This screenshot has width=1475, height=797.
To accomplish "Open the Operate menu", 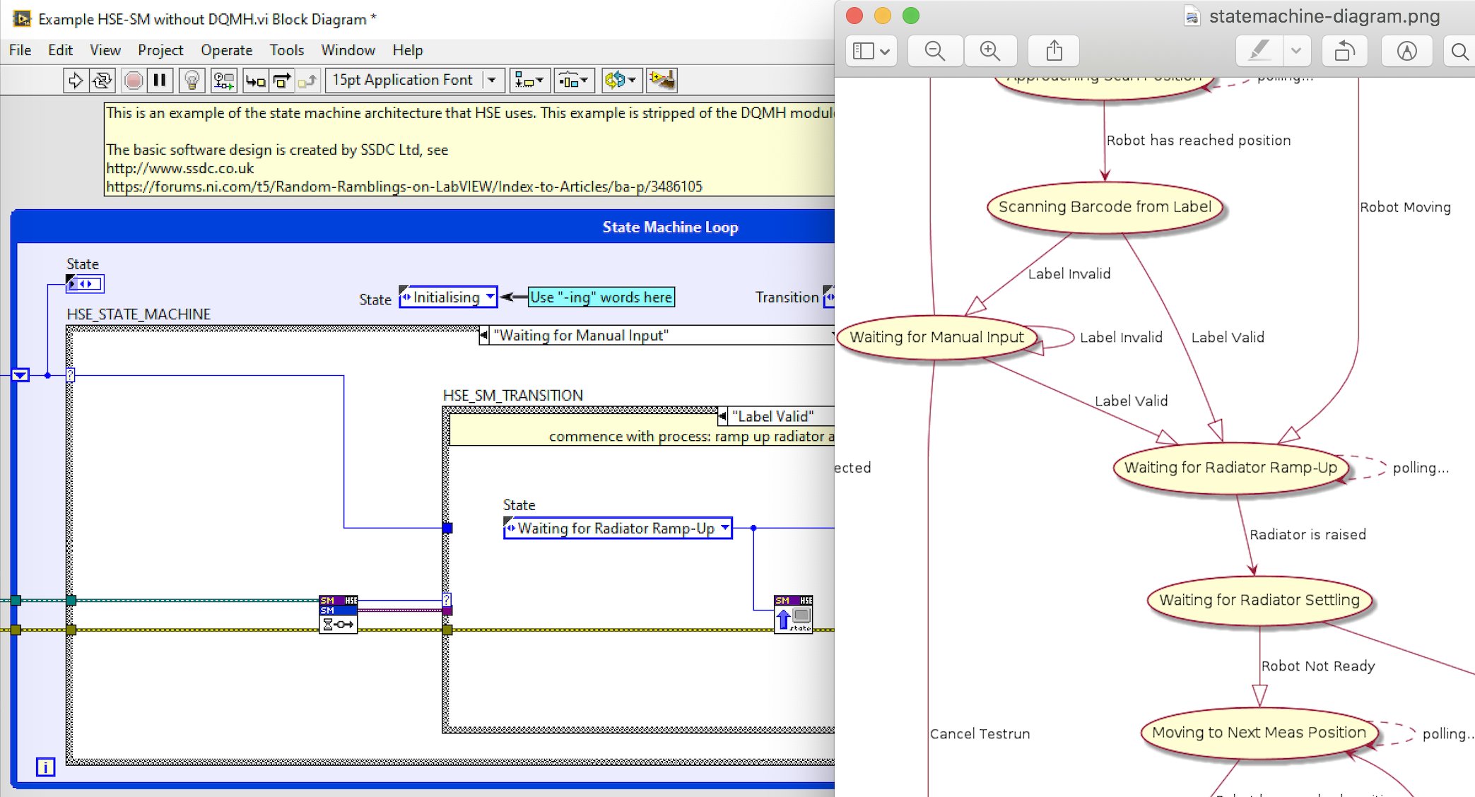I will pos(226,50).
